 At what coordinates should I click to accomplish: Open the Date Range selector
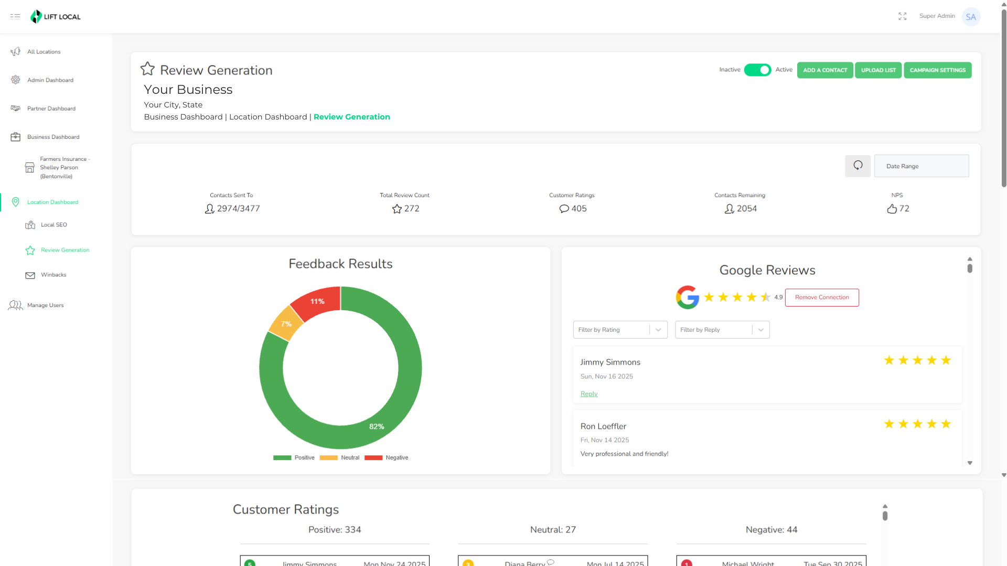coord(921,166)
